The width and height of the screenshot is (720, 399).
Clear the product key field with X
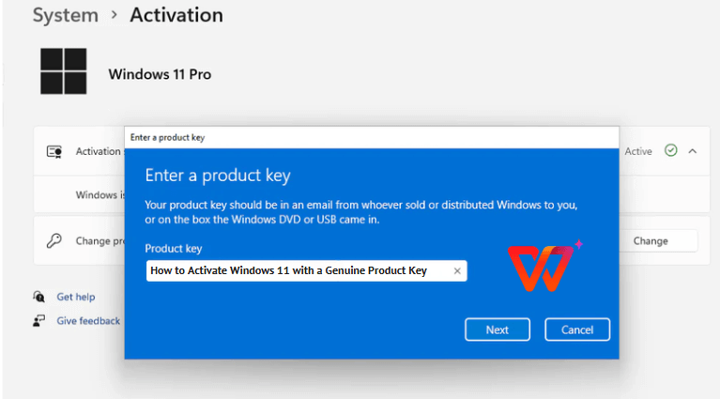(457, 270)
